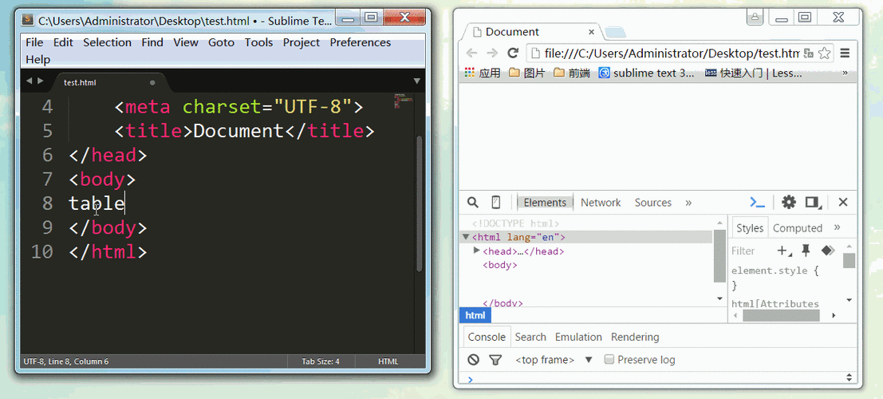
Task: Collapse the html lang element node
Action: pyautogui.click(x=466, y=237)
